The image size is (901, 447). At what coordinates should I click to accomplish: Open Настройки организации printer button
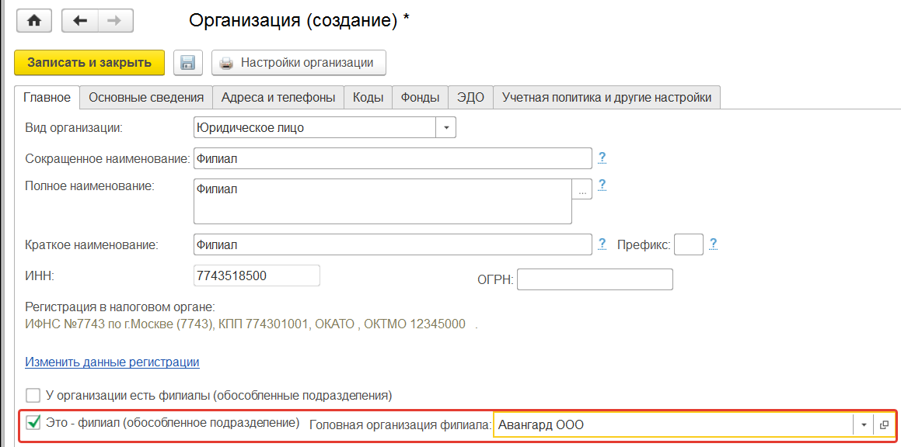pos(299,63)
